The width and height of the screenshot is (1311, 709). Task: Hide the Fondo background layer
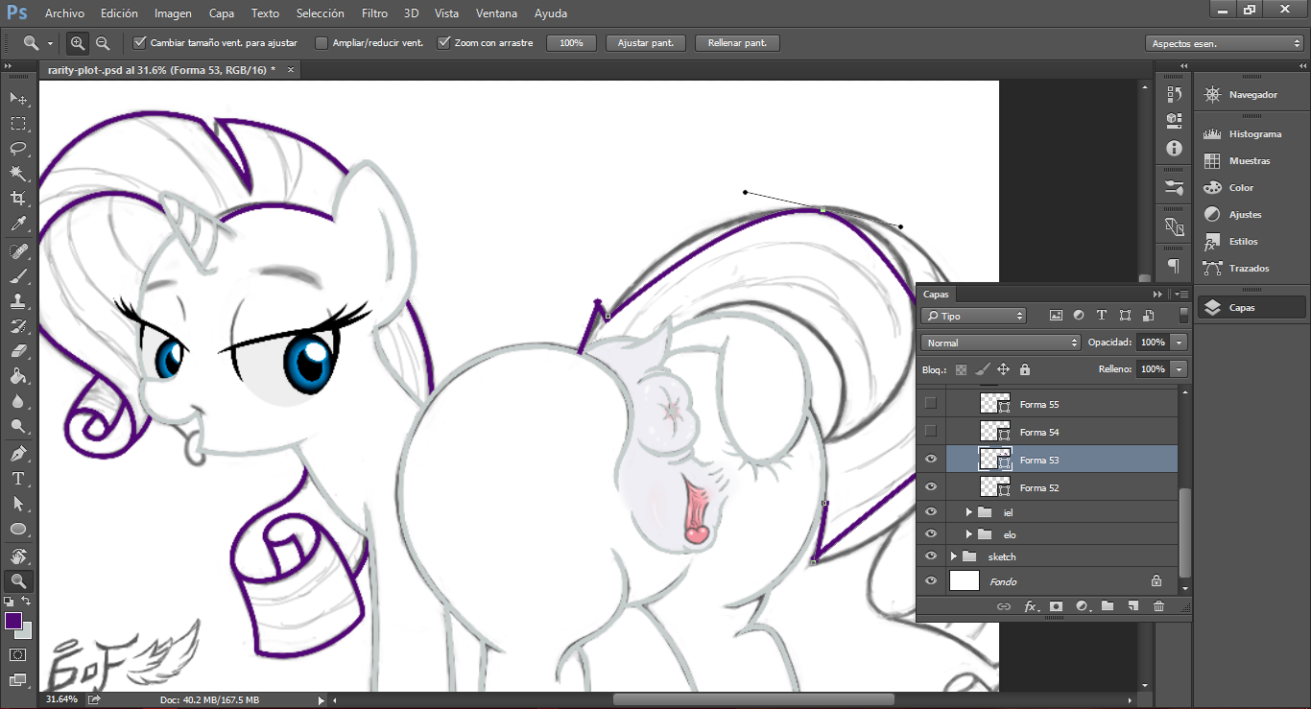click(x=930, y=581)
